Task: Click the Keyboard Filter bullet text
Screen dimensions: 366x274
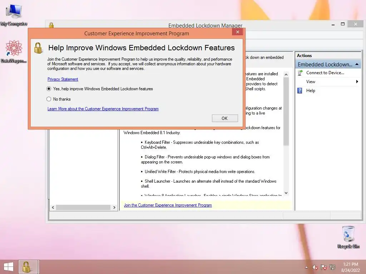Action: point(200,145)
